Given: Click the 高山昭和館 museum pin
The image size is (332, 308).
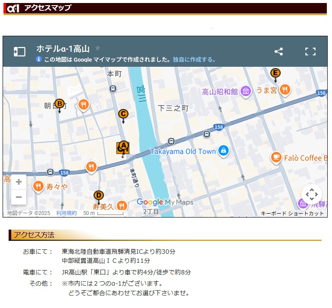Looking at the screenshot, I should [x=246, y=91].
